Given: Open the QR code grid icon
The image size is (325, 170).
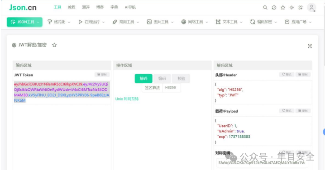Looking at the screenshot, I should click(301, 7).
